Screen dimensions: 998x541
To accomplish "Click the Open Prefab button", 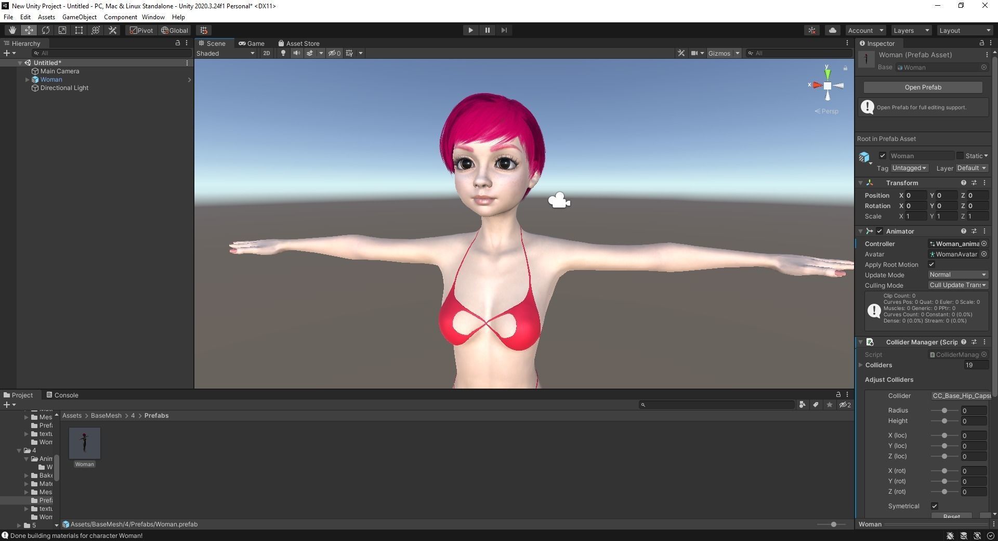I will click(x=923, y=87).
